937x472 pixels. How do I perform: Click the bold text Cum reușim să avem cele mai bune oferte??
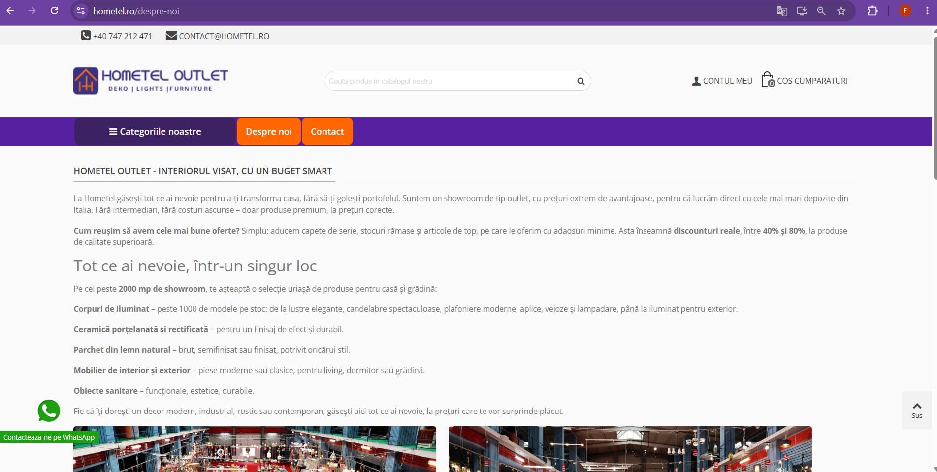tap(157, 231)
